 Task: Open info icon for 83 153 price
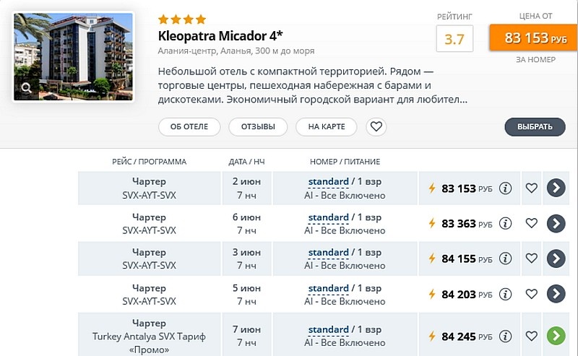click(x=506, y=188)
